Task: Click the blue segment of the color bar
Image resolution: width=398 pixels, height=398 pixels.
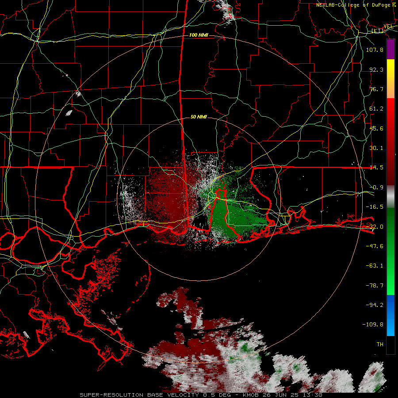Action: [x=390, y=315]
